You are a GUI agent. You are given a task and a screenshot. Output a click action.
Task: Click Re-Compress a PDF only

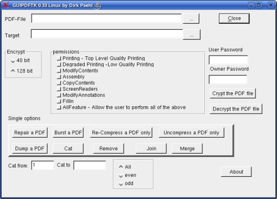[121, 133]
